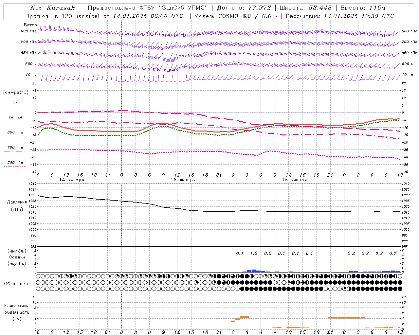Select 'Рассчитано: 14.01.2025 10:39 UTC' text
This screenshot has width=419, height=335.
[x=340, y=16]
